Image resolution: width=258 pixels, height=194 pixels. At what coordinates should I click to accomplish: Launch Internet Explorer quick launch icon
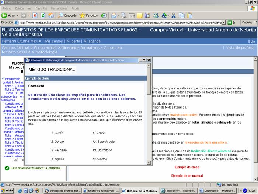(20, 191)
